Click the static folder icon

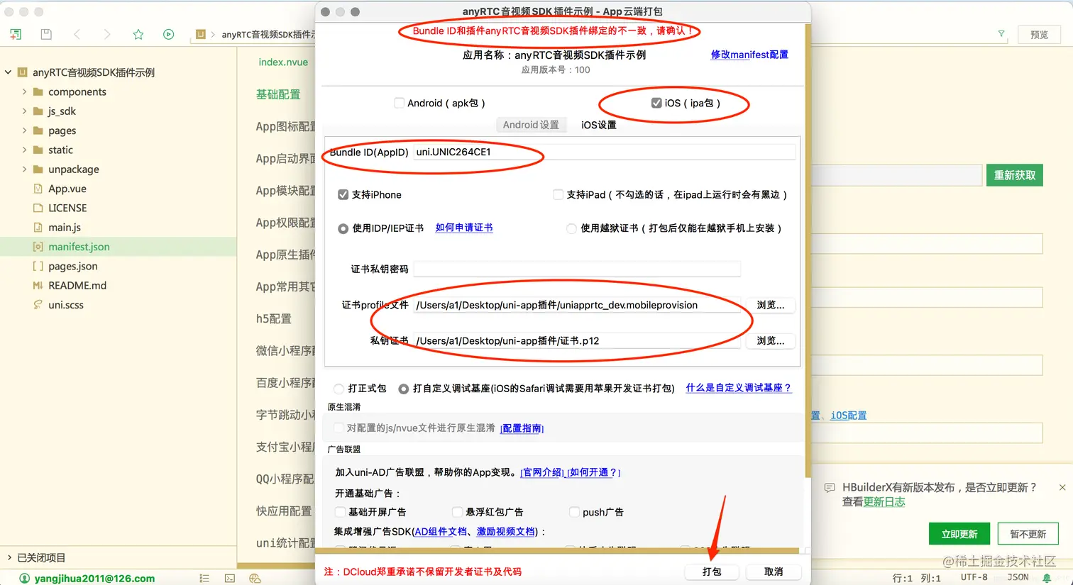38,150
